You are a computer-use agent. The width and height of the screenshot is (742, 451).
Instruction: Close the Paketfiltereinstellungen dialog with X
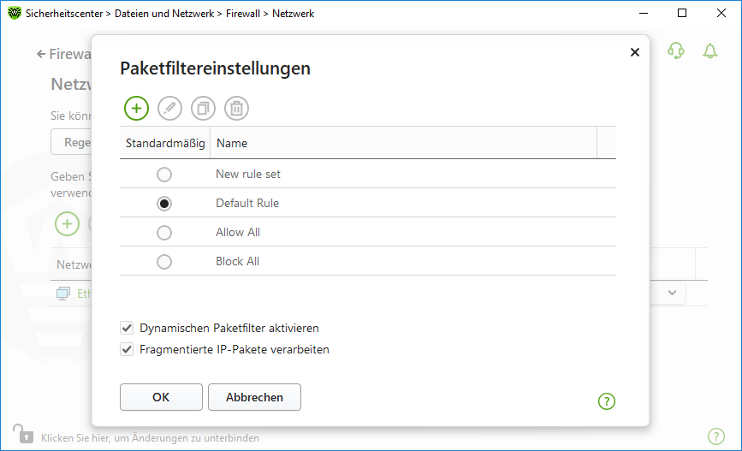[x=634, y=52]
